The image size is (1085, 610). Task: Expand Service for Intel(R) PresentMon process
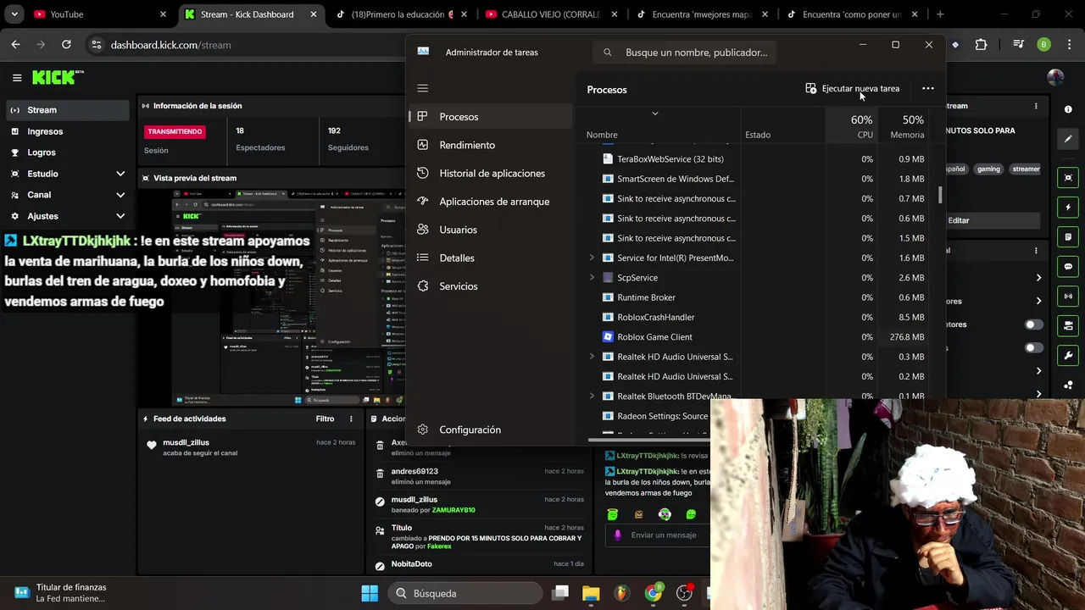[592, 258]
